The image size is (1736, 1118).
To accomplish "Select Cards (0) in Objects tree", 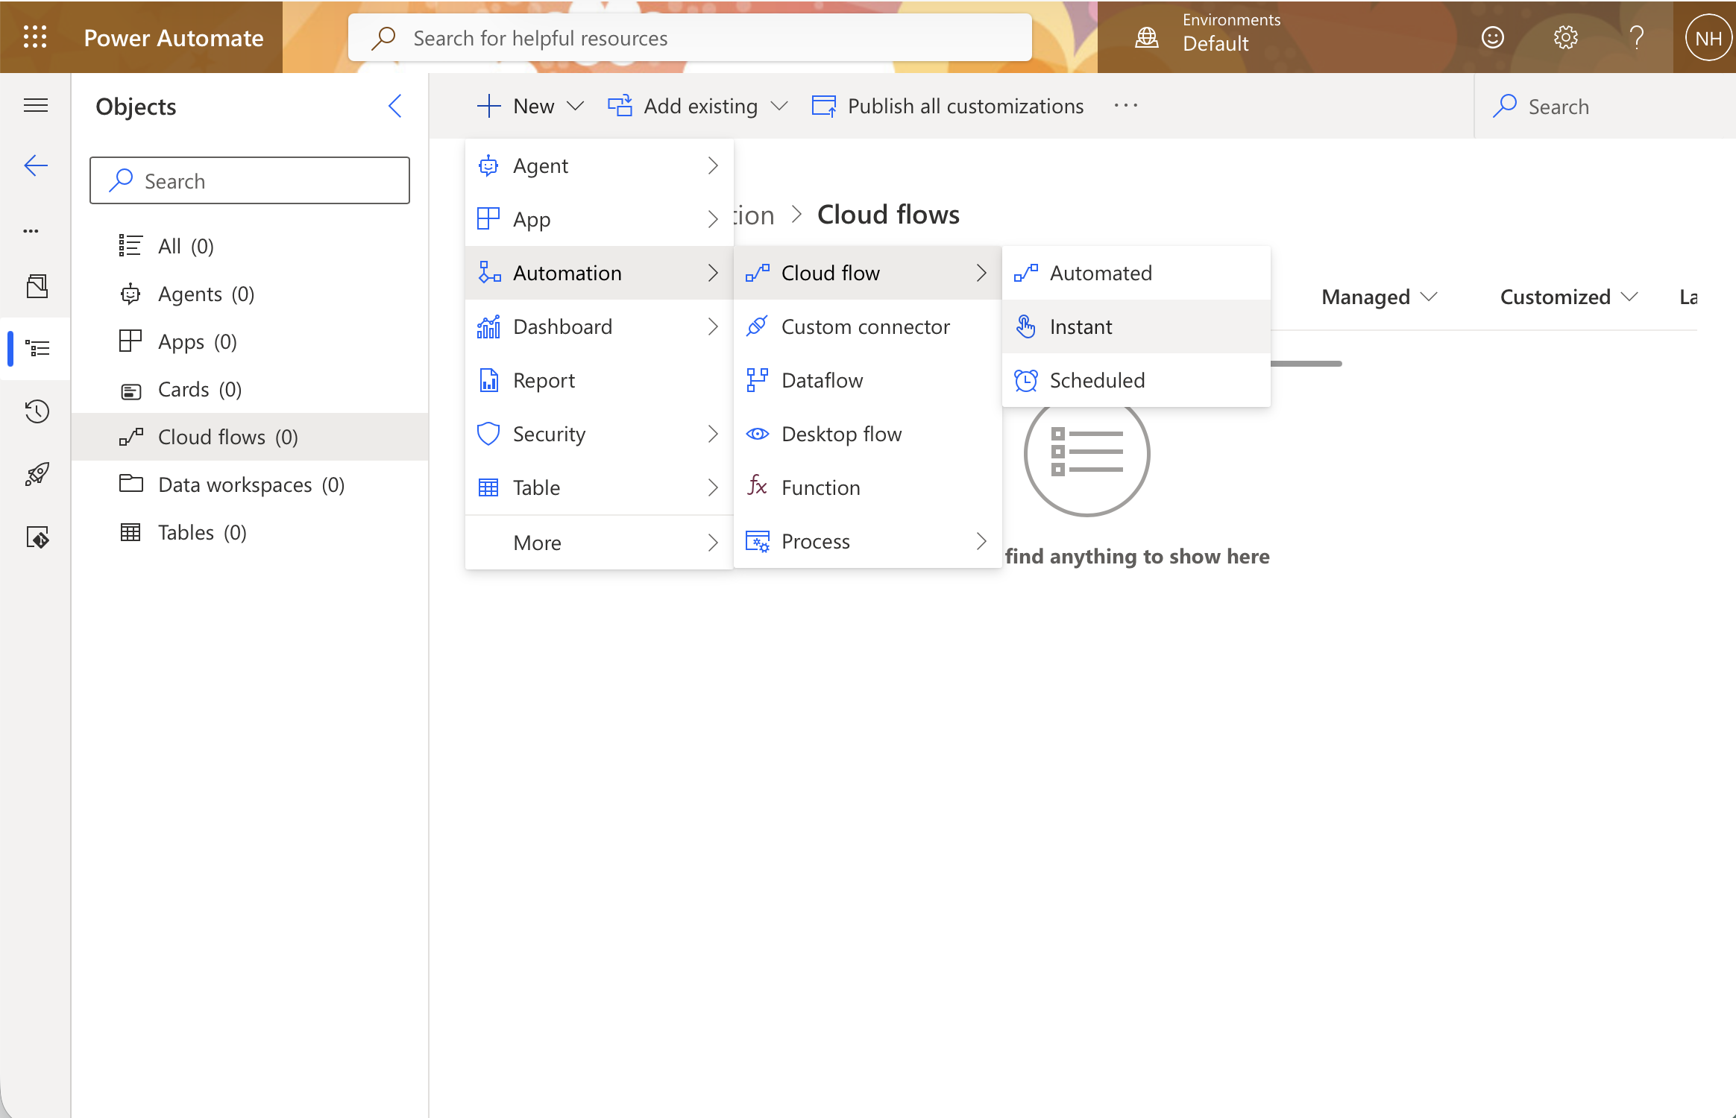I will click(x=250, y=389).
